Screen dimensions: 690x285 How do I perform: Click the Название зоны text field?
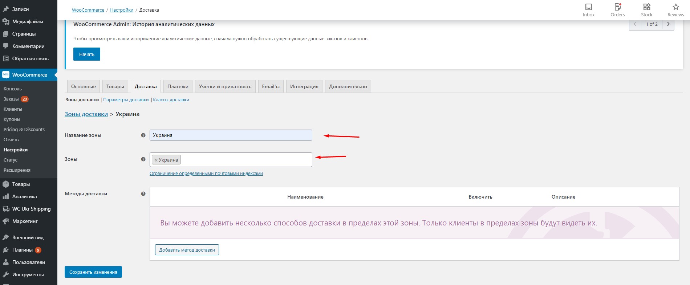point(231,135)
